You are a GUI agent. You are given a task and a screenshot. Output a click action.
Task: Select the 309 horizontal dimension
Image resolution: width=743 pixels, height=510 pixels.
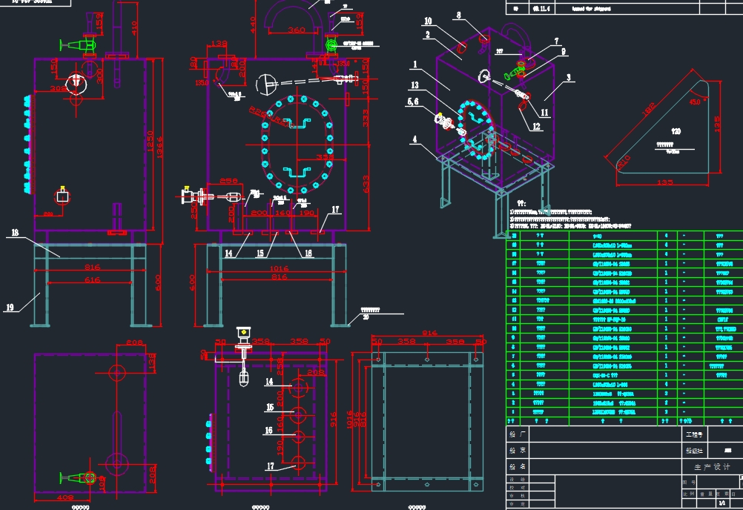click(59, 88)
